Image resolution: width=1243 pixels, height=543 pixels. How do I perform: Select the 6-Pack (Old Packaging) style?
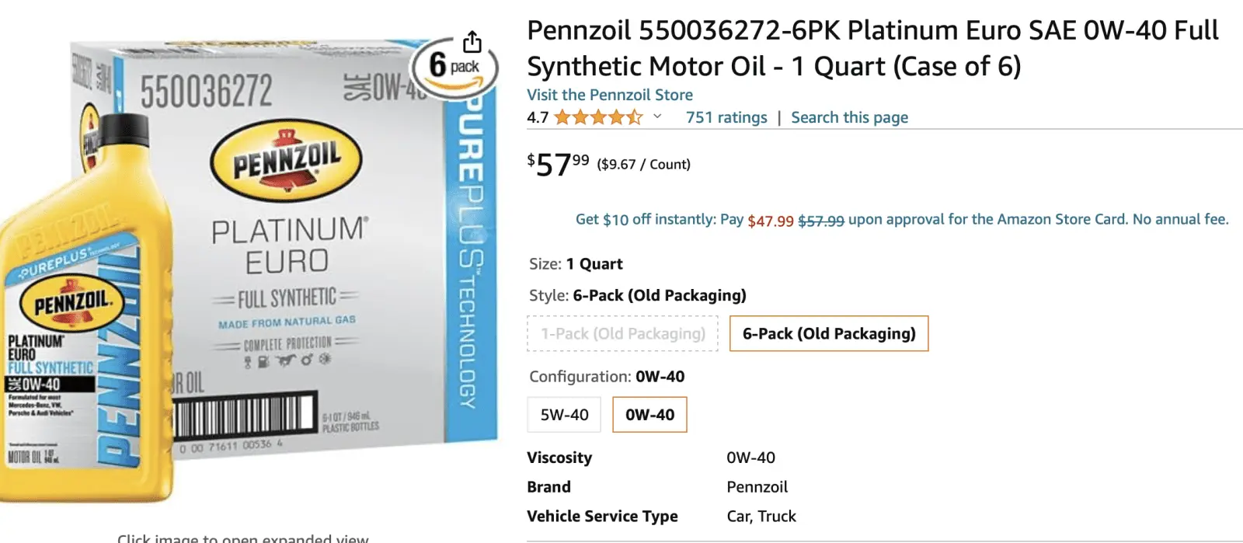[829, 333]
